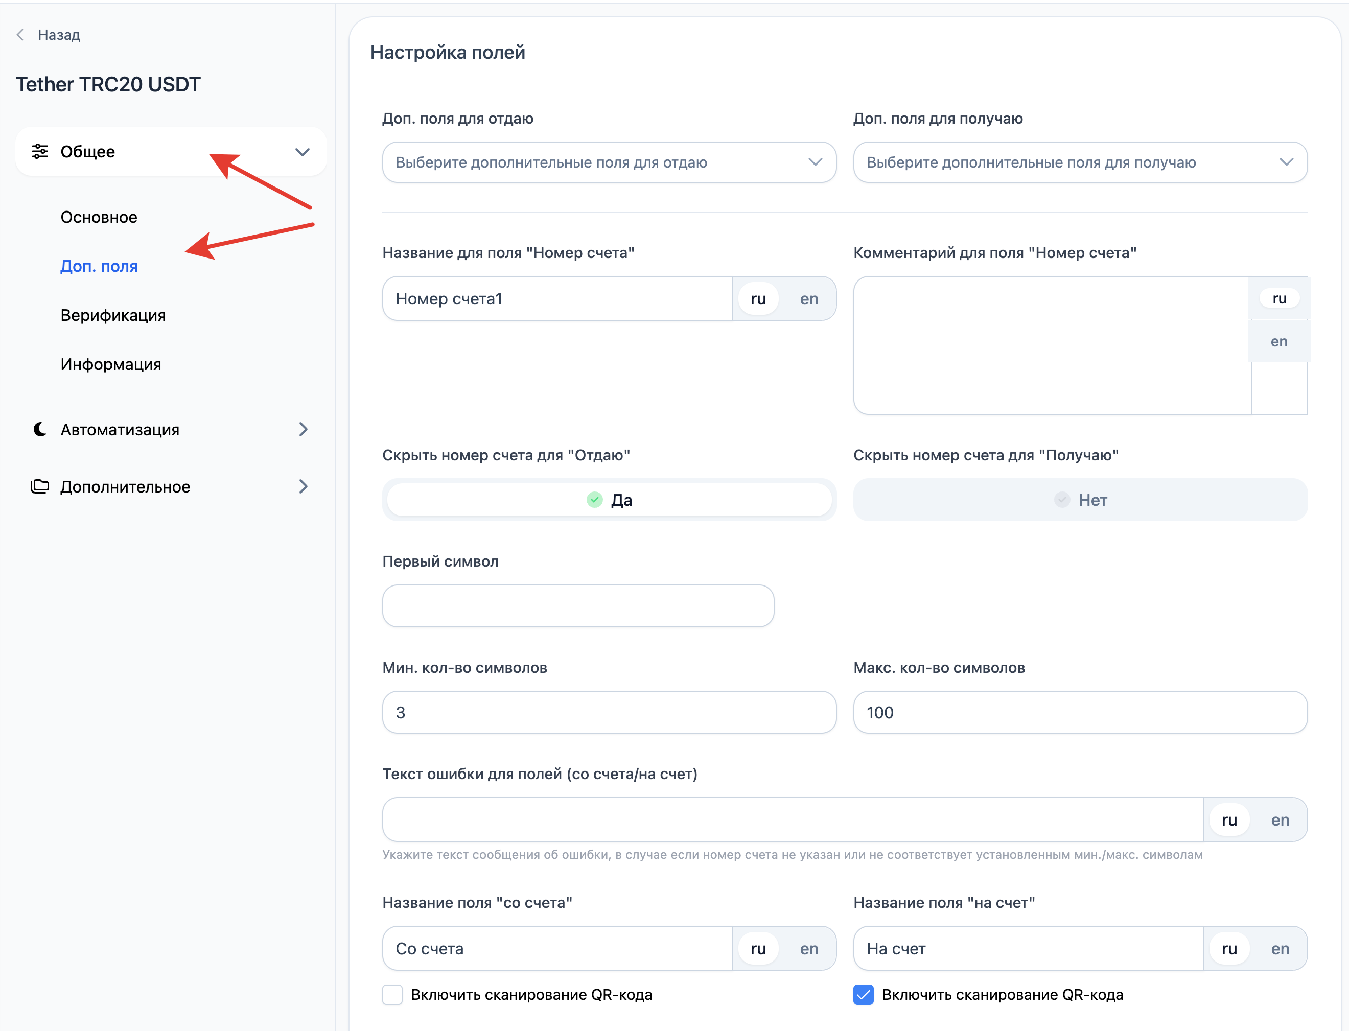Click the green check icon in Да toggle

point(594,500)
